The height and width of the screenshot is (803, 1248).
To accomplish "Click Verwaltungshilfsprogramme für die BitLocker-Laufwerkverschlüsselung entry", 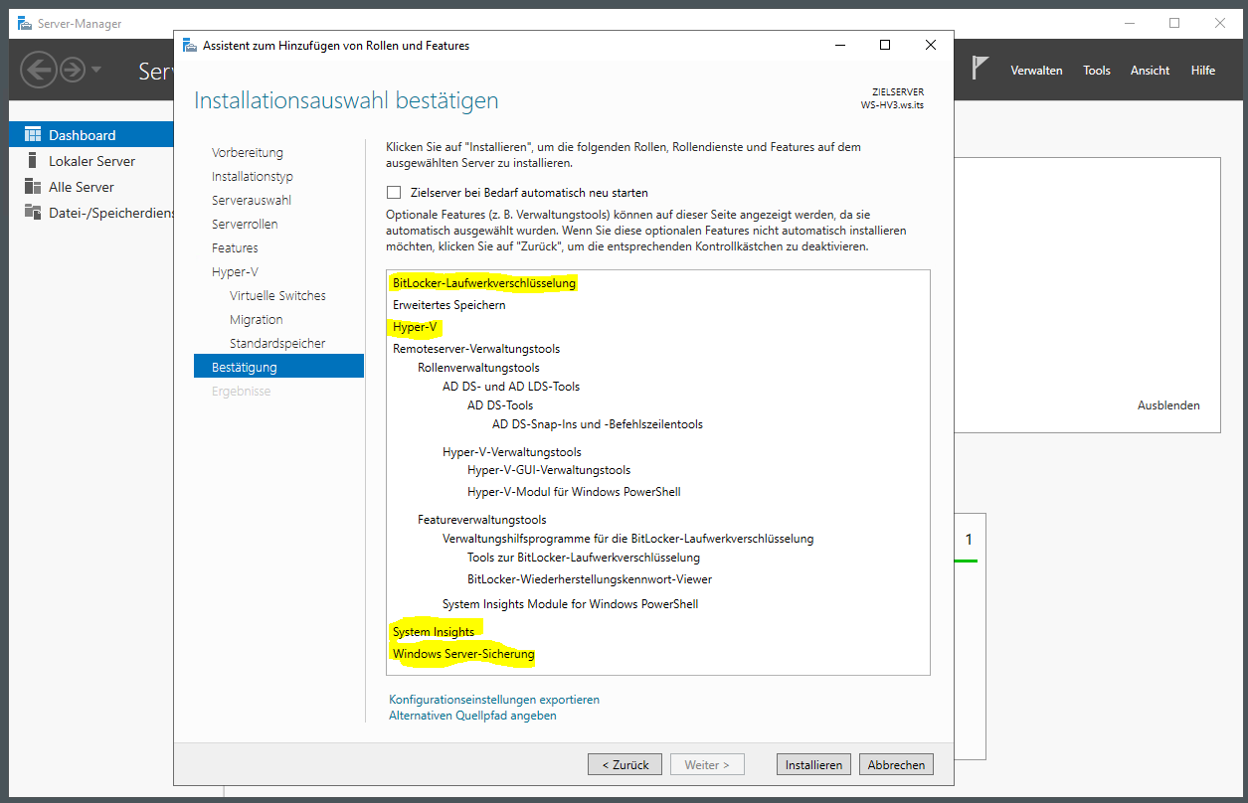I will coord(628,539).
